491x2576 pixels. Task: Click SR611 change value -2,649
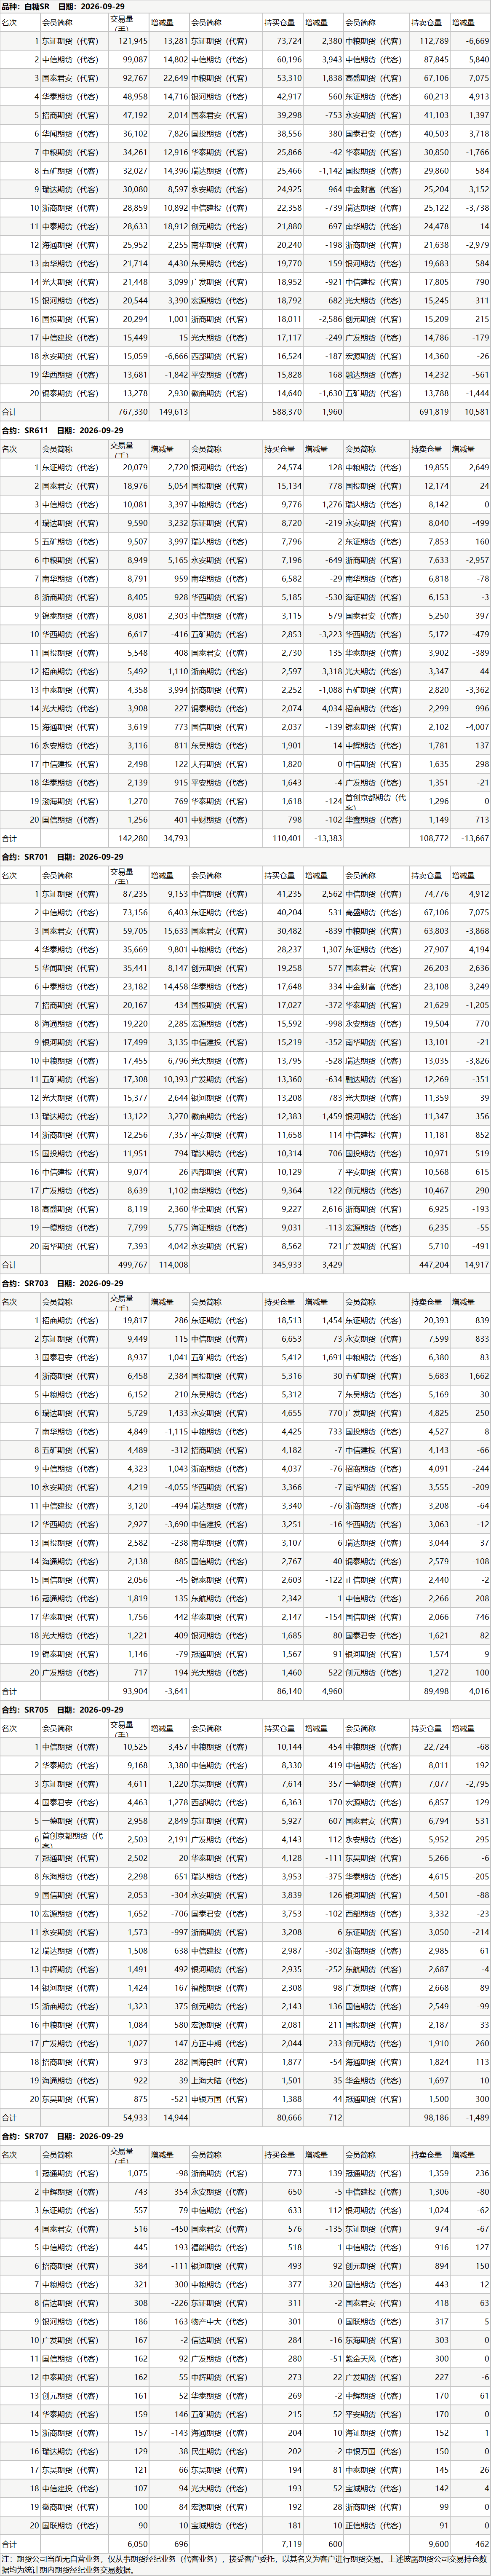click(478, 467)
